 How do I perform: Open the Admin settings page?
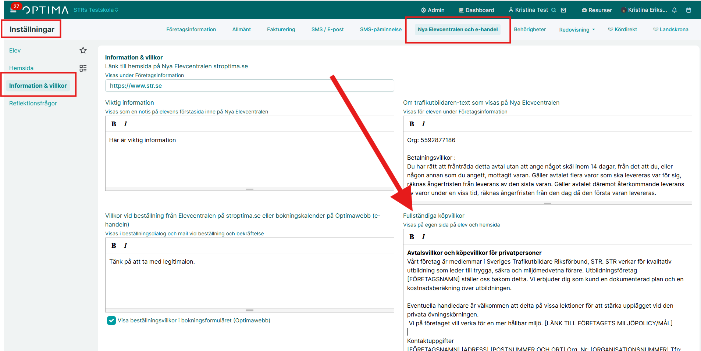[x=433, y=10]
